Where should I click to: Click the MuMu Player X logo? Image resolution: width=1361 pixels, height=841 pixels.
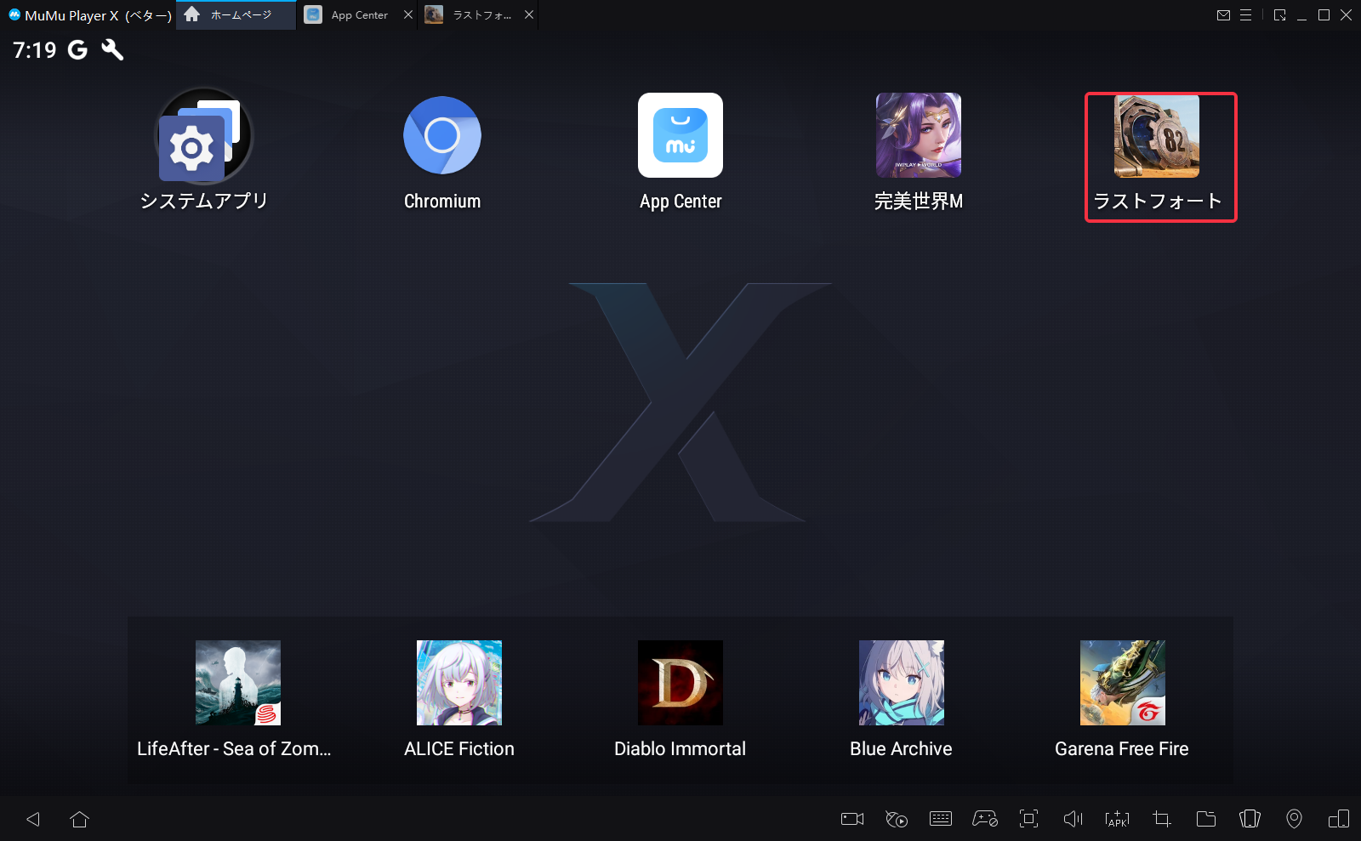pos(14,14)
